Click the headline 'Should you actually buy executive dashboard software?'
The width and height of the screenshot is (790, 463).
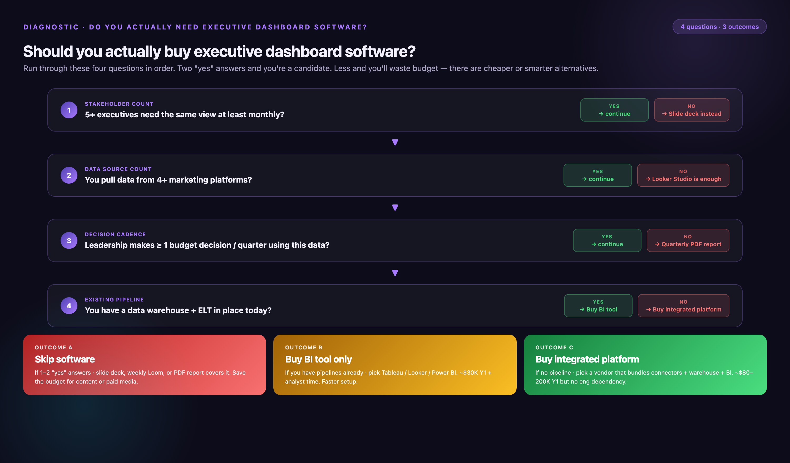point(219,51)
